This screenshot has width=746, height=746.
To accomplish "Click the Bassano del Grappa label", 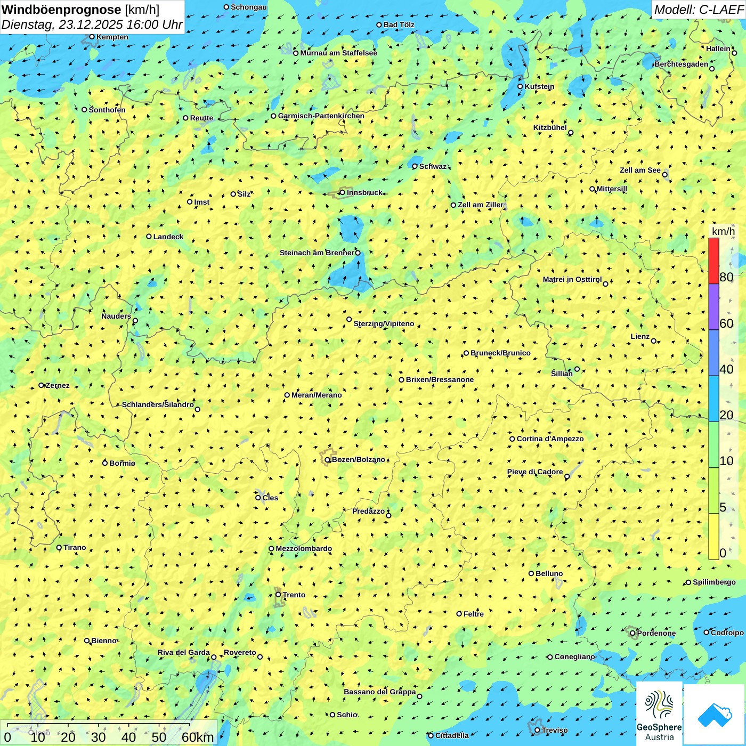I will (x=380, y=692).
